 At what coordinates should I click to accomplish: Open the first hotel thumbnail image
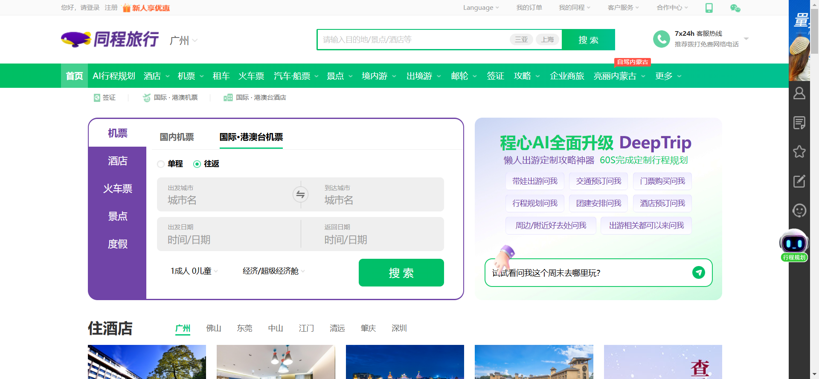click(x=147, y=362)
